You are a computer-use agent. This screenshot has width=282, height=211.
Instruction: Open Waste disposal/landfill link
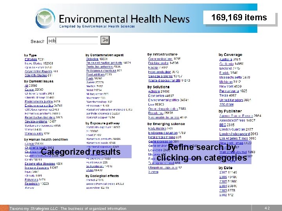164,80
